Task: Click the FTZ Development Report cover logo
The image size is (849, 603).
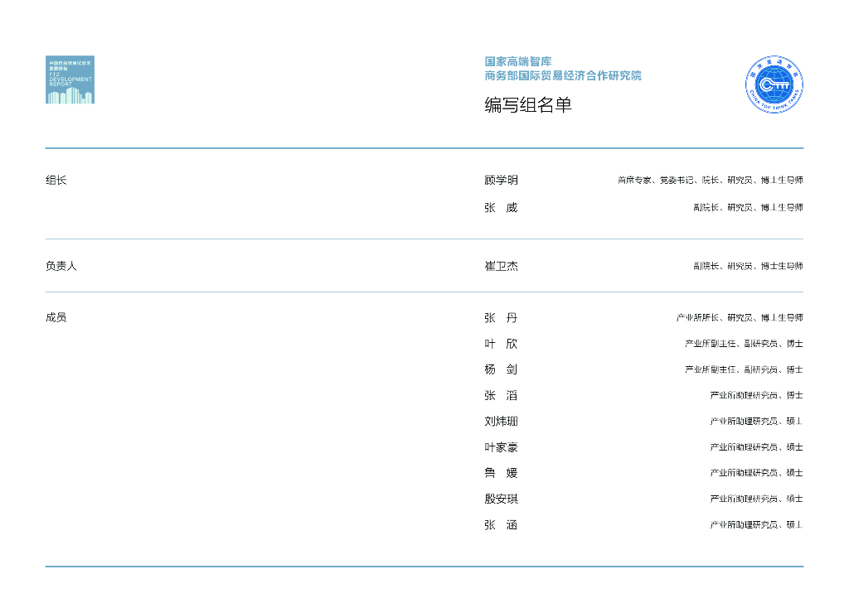Action: tap(70, 80)
